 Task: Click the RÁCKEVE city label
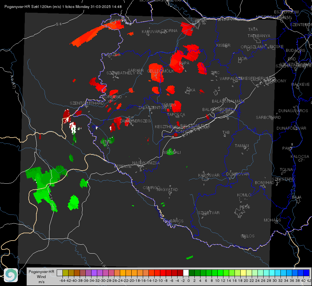301,85
